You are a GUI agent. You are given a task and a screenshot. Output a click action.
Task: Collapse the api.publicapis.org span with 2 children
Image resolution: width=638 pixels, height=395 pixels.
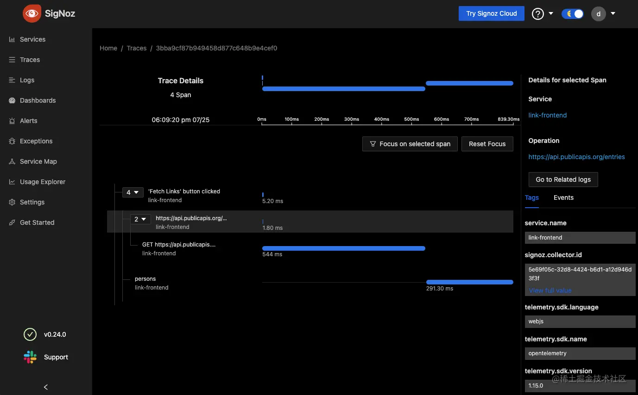coord(140,219)
